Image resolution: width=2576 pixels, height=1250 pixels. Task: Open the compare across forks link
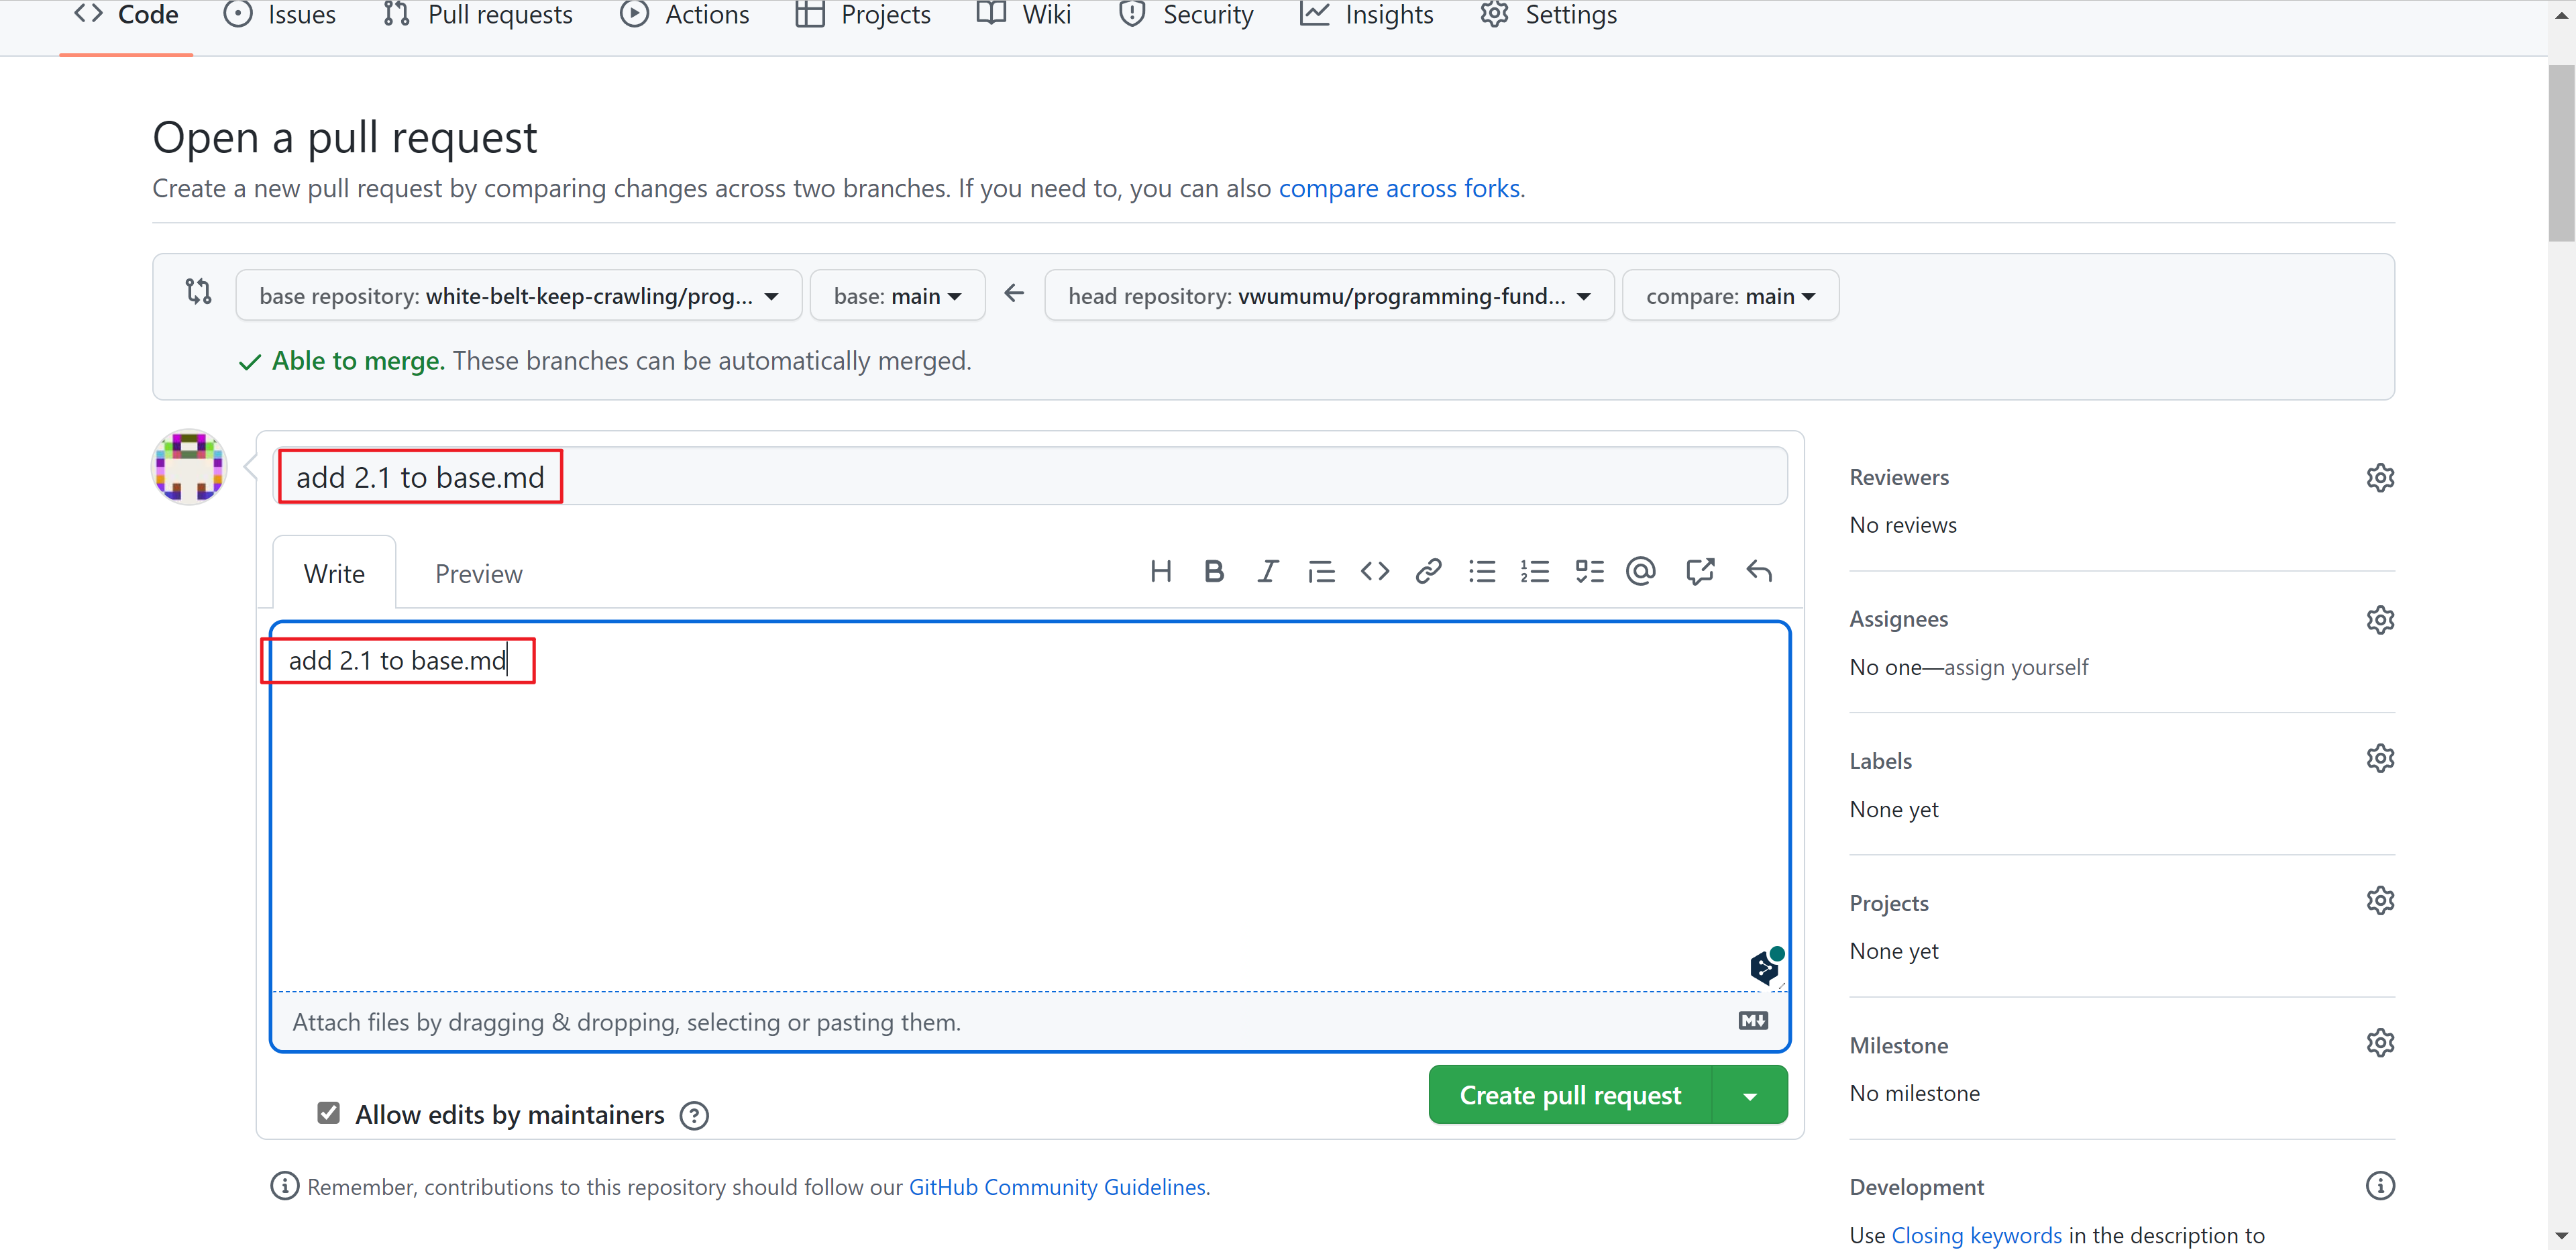[x=1399, y=188]
